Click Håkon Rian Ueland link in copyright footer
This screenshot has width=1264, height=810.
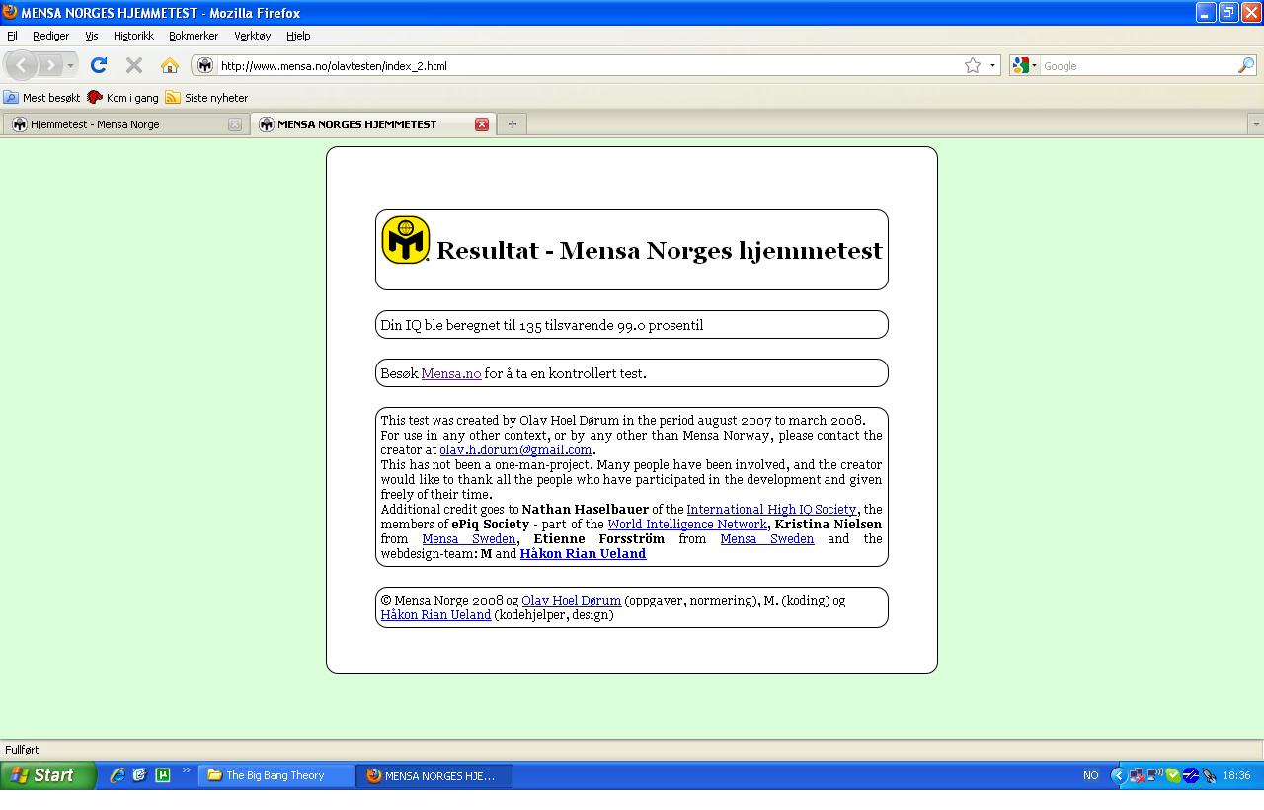pyautogui.click(x=435, y=614)
